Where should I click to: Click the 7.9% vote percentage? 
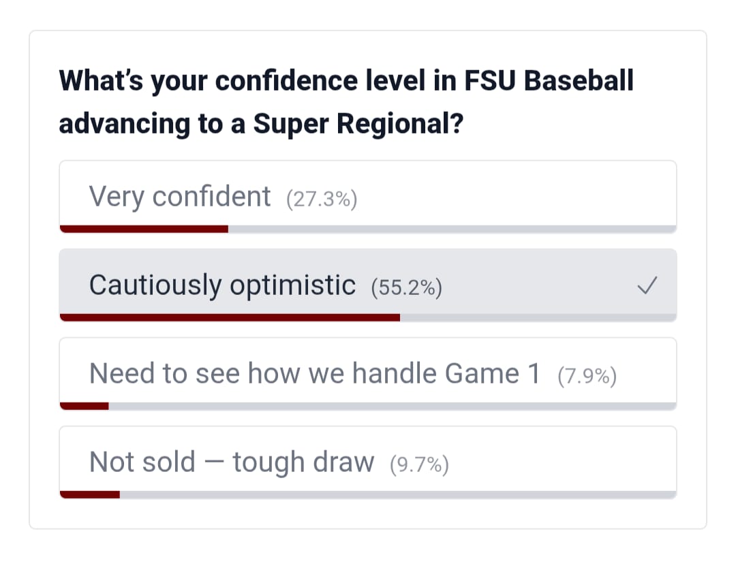(x=587, y=376)
